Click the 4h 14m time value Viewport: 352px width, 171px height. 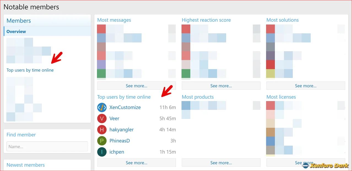167,130
